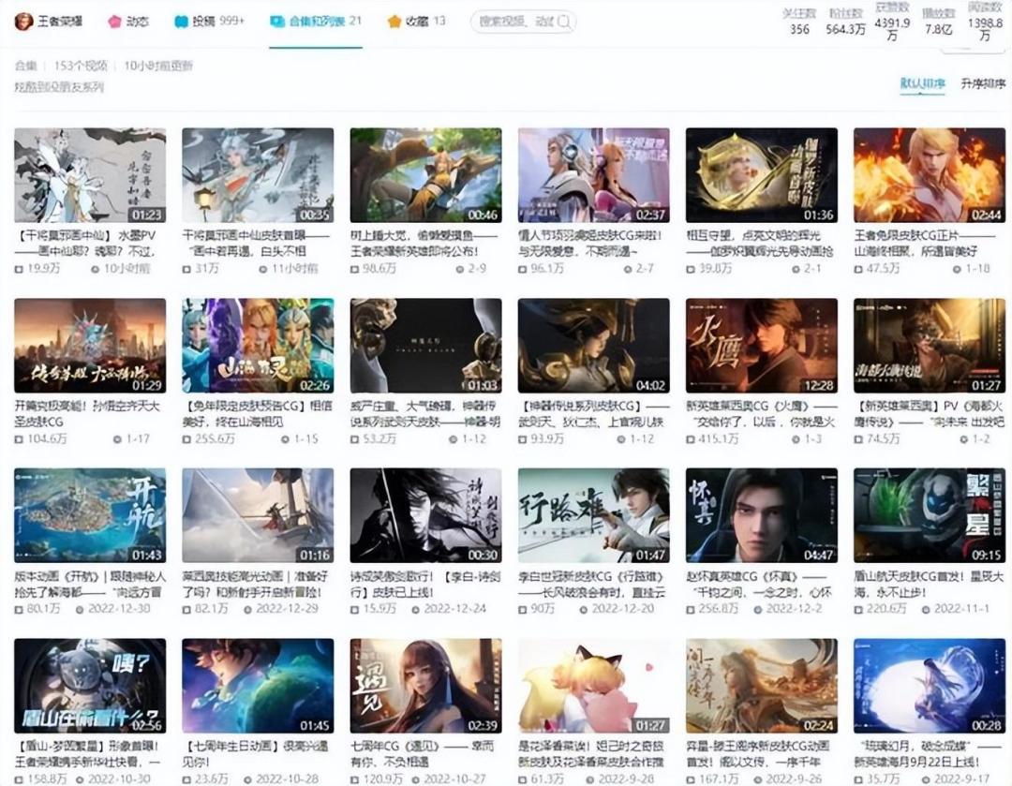
Task: Open the 七周年生日动画 01:45 thumbnail
Action: [258, 686]
